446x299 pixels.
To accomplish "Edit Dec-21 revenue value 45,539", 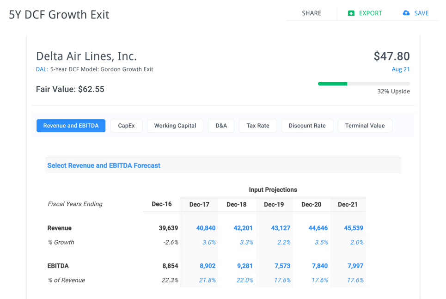I will 354,228.
